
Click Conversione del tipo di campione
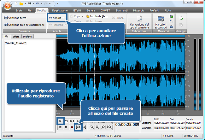139,21
